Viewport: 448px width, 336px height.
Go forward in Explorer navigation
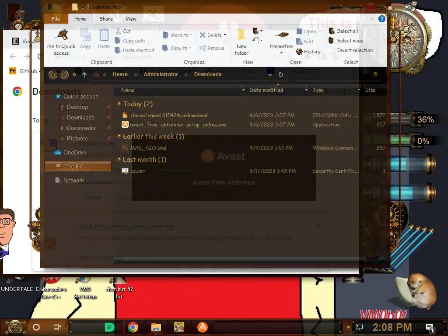pyautogui.click(x=64, y=74)
